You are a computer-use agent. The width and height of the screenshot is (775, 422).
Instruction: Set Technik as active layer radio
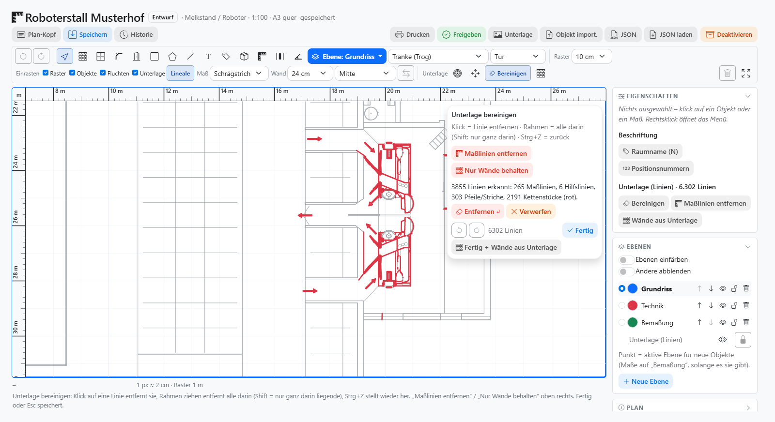click(x=622, y=305)
